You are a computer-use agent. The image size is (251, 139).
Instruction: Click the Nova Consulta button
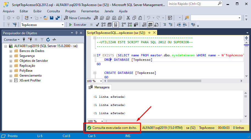[x=77, y=18]
